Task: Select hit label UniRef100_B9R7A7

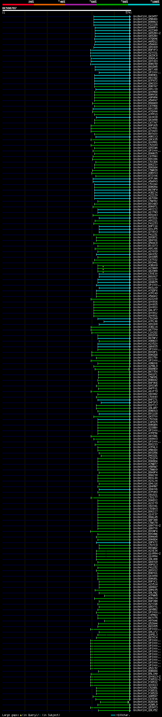Action: [x=145, y=86]
